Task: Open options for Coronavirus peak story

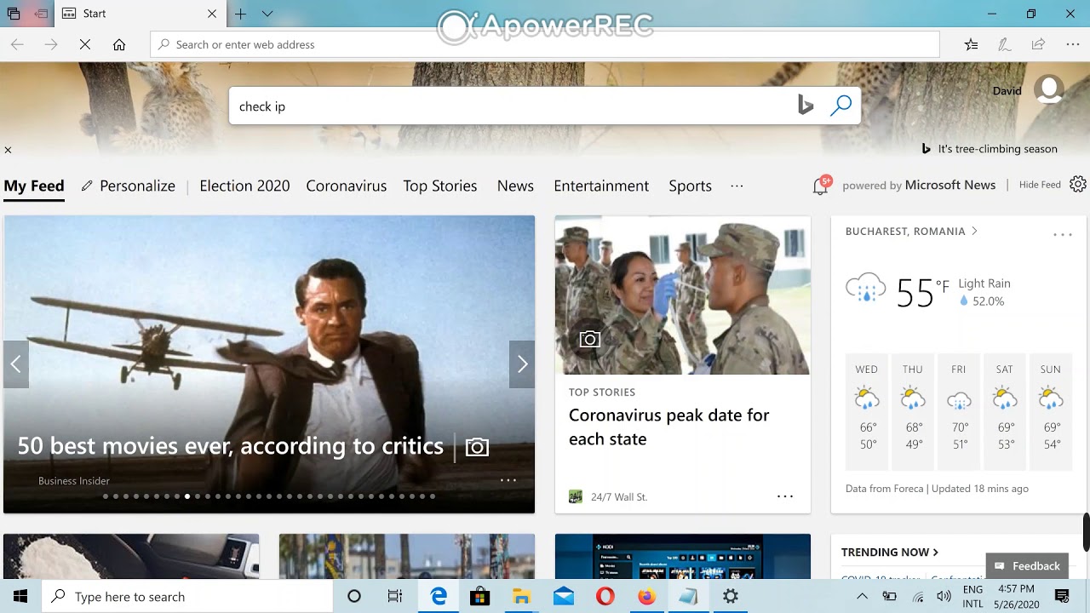Action: coord(785,496)
